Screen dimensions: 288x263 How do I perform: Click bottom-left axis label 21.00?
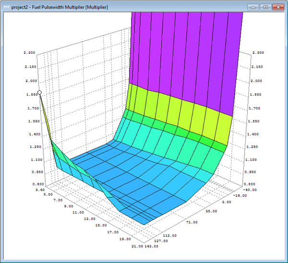click(137, 246)
